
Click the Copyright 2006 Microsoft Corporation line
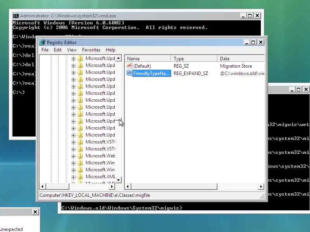(x=110, y=27)
